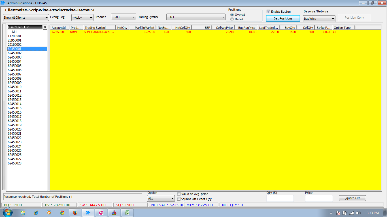Screen dimensions: 387x217
Task: Sort by the MarkToMarket column header
Action: tap(144, 28)
